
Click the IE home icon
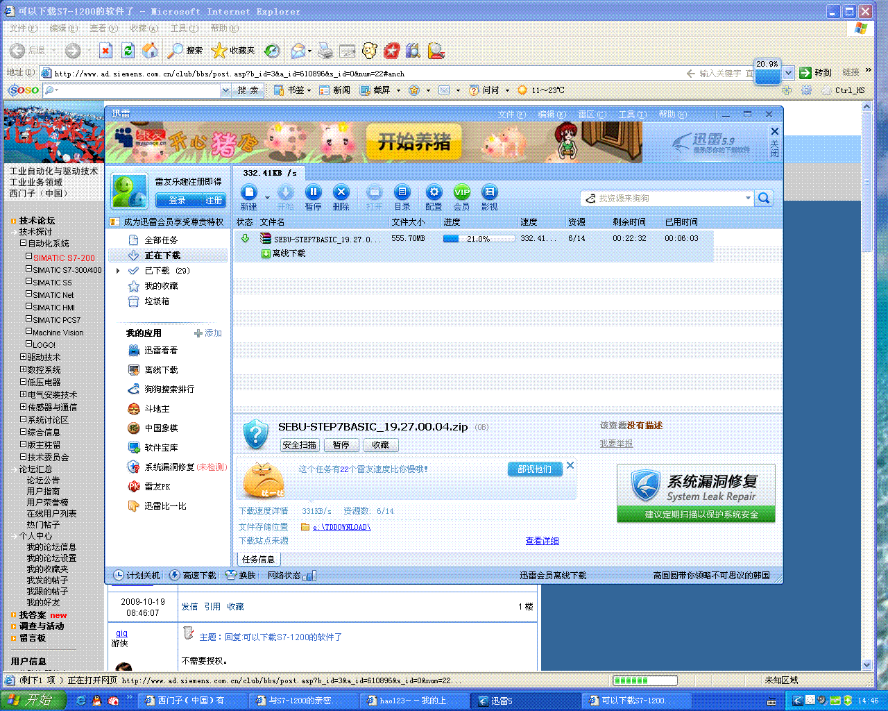pos(150,51)
